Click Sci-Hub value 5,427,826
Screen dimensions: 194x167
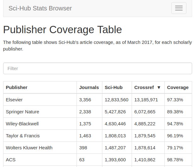point(115,112)
